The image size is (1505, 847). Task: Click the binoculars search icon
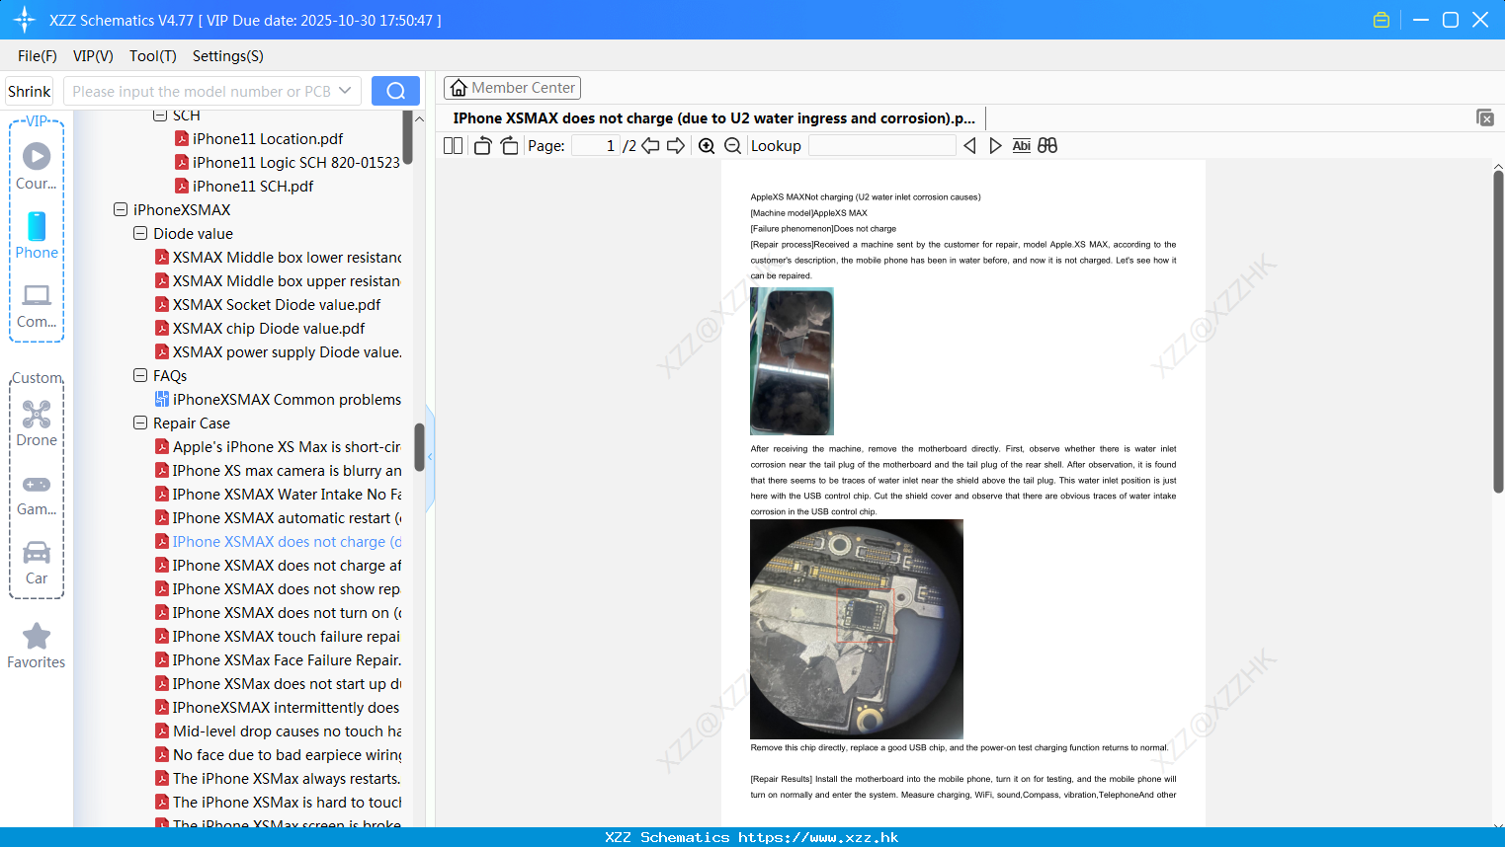click(x=1047, y=145)
